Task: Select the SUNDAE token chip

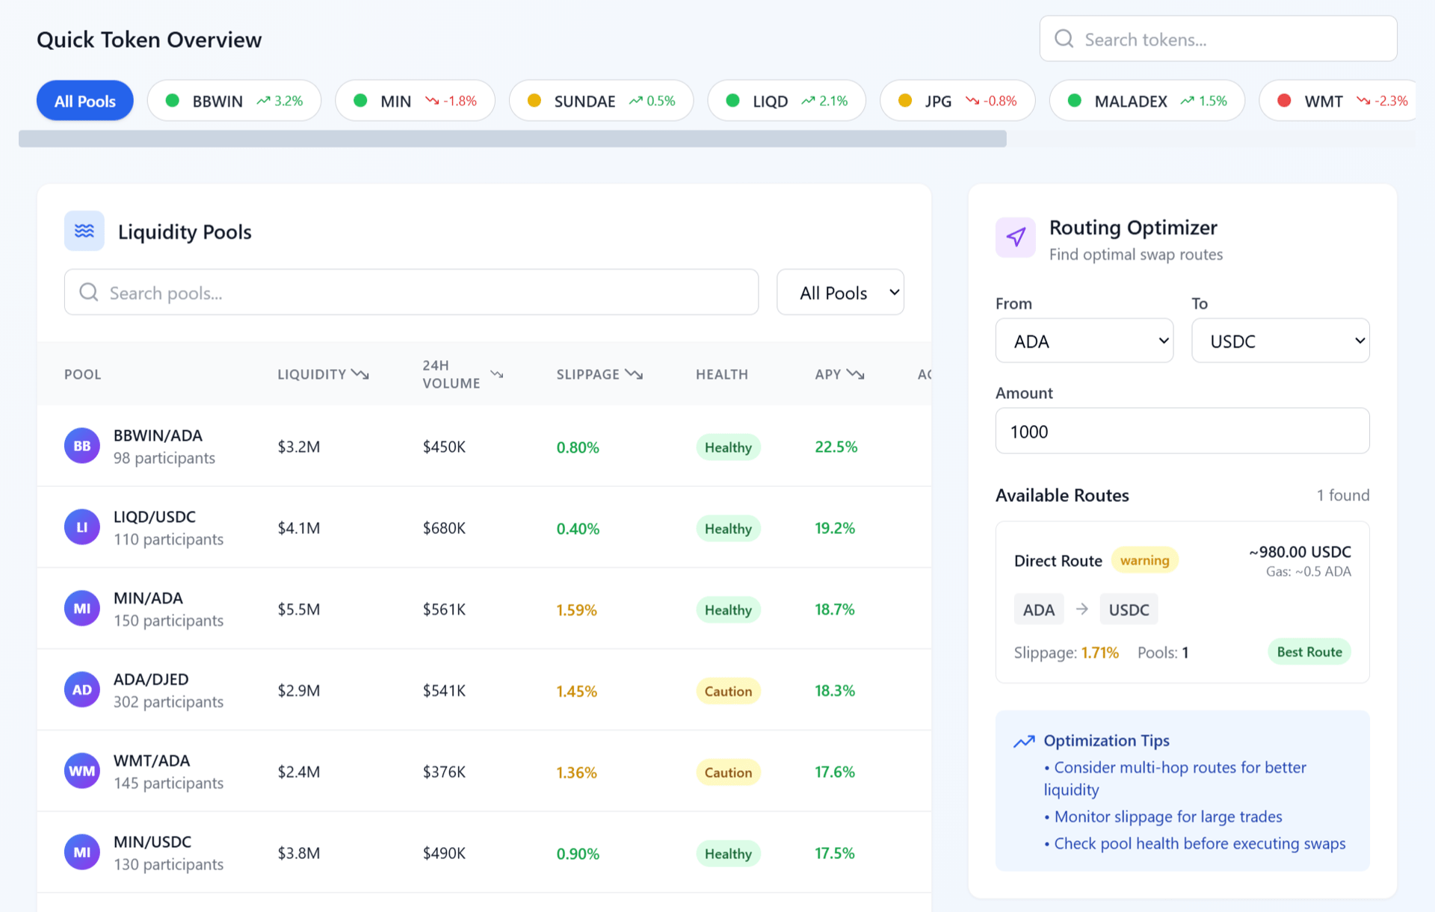Action: (601, 101)
